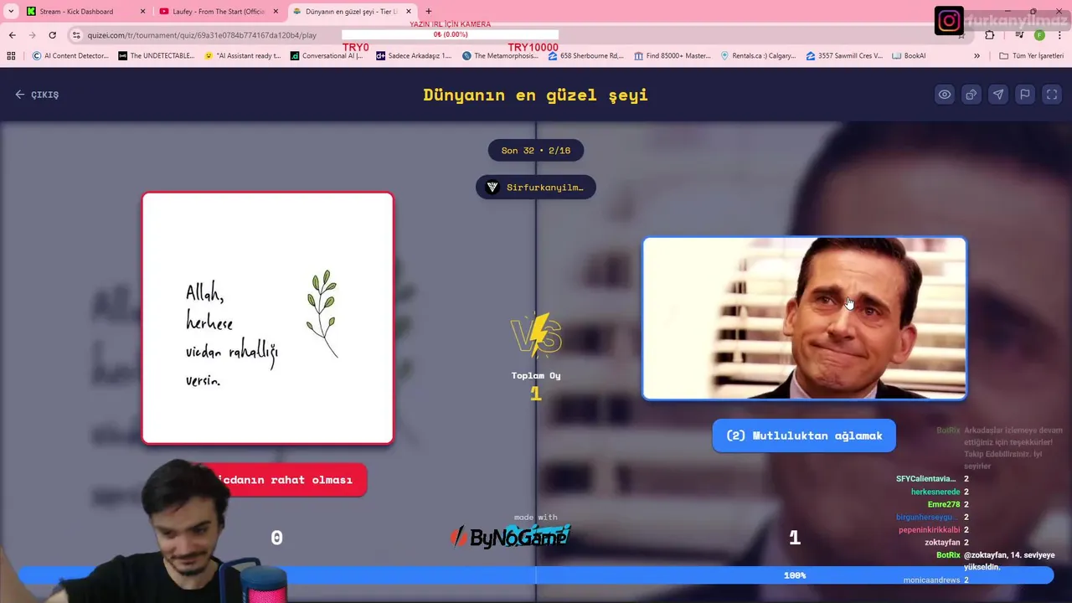1072x603 pixels.
Task: Open The UNDETECTABLE bookmark
Action: tap(157, 56)
